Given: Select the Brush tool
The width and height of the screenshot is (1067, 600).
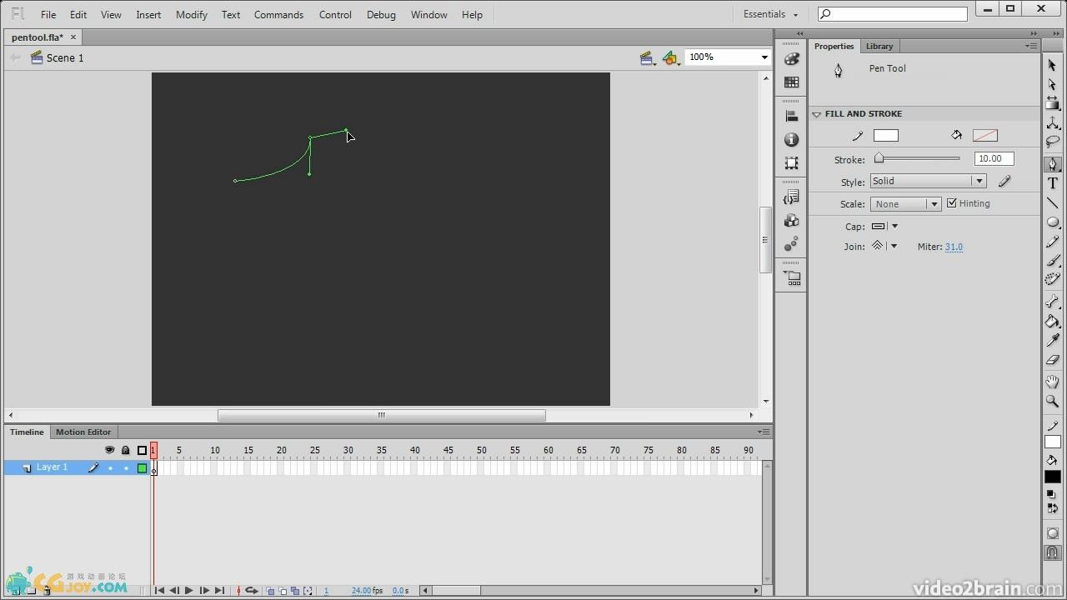Looking at the screenshot, I should [x=1052, y=261].
